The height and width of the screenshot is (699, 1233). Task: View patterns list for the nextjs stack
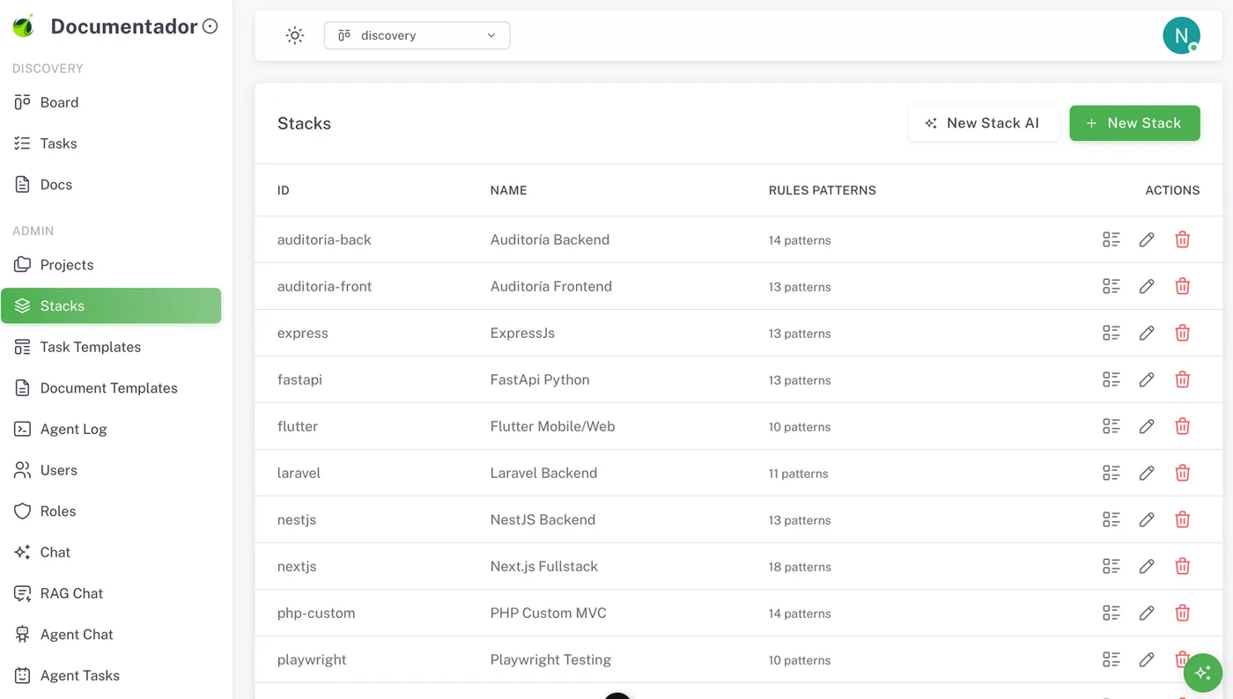point(1111,566)
